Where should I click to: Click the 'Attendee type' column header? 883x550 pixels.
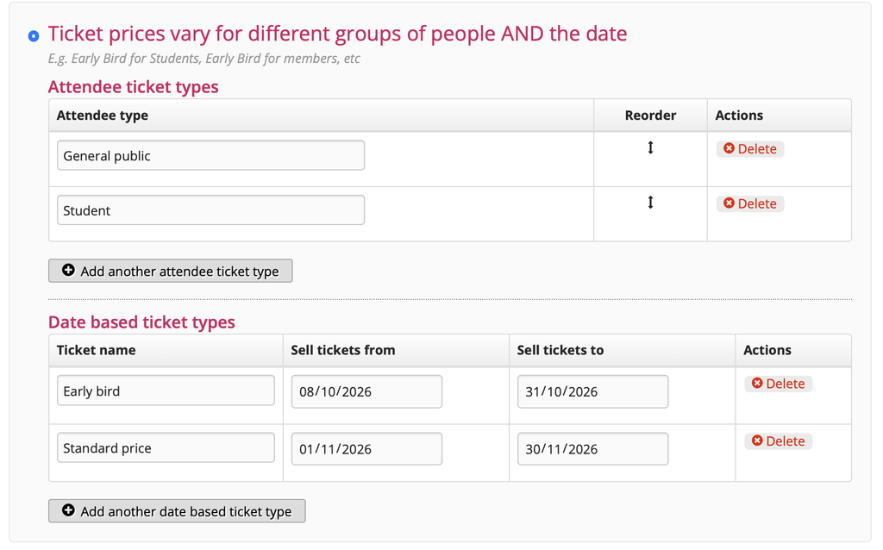[103, 116]
